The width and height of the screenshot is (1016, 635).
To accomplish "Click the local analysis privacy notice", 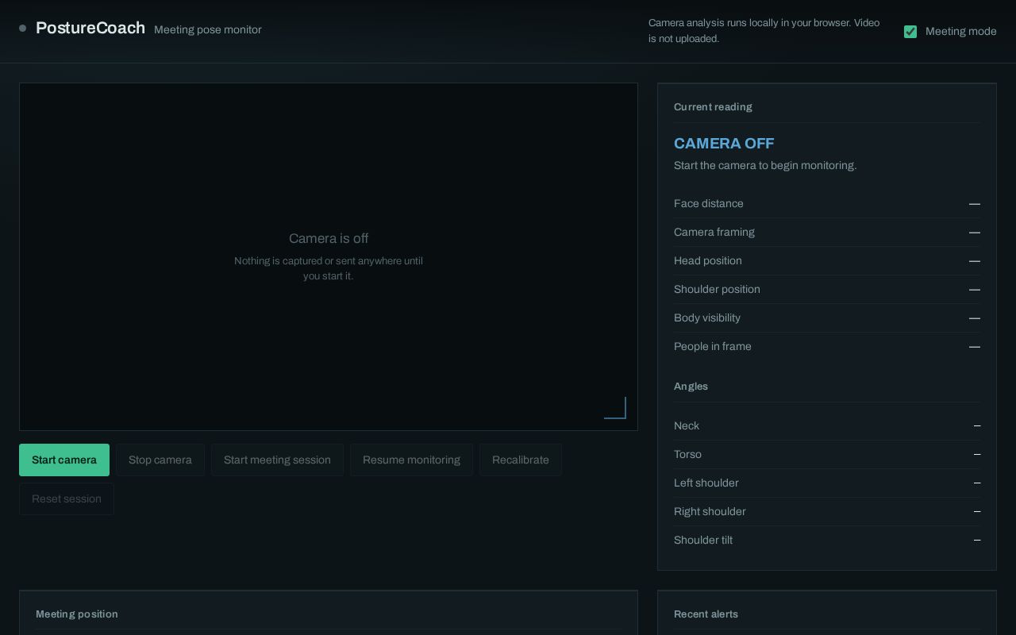I will pos(764,31).
